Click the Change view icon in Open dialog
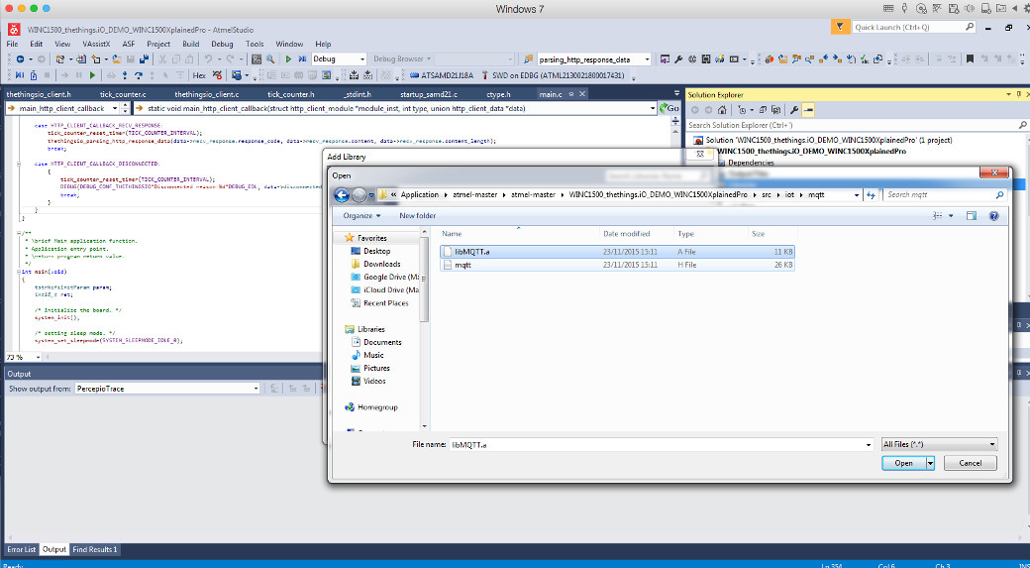Image resolution: width=1030 pixels, height=568 pixels. (937, 216)
